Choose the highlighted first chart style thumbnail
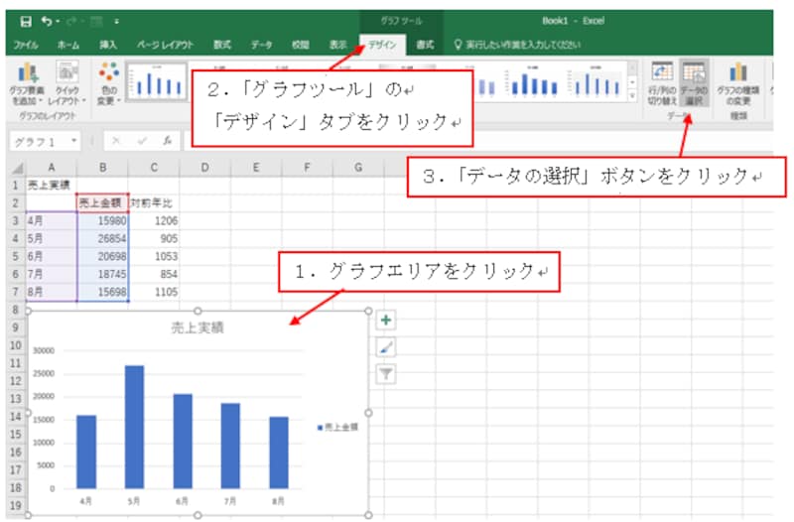 157,81
